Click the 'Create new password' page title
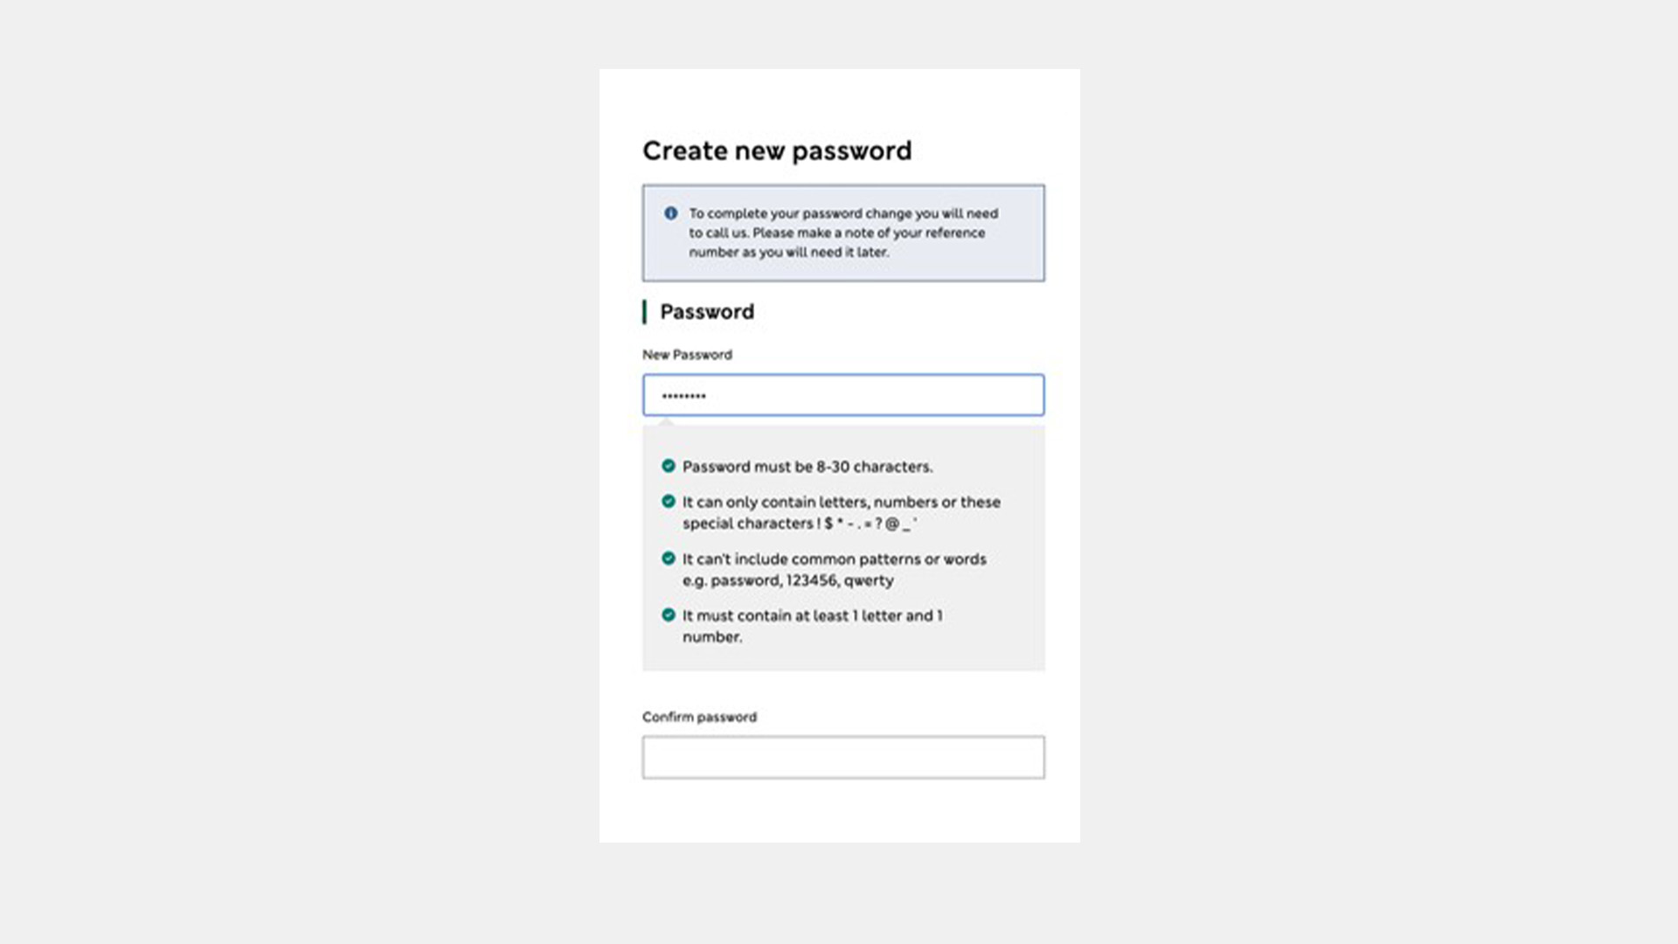 (778, 150)
